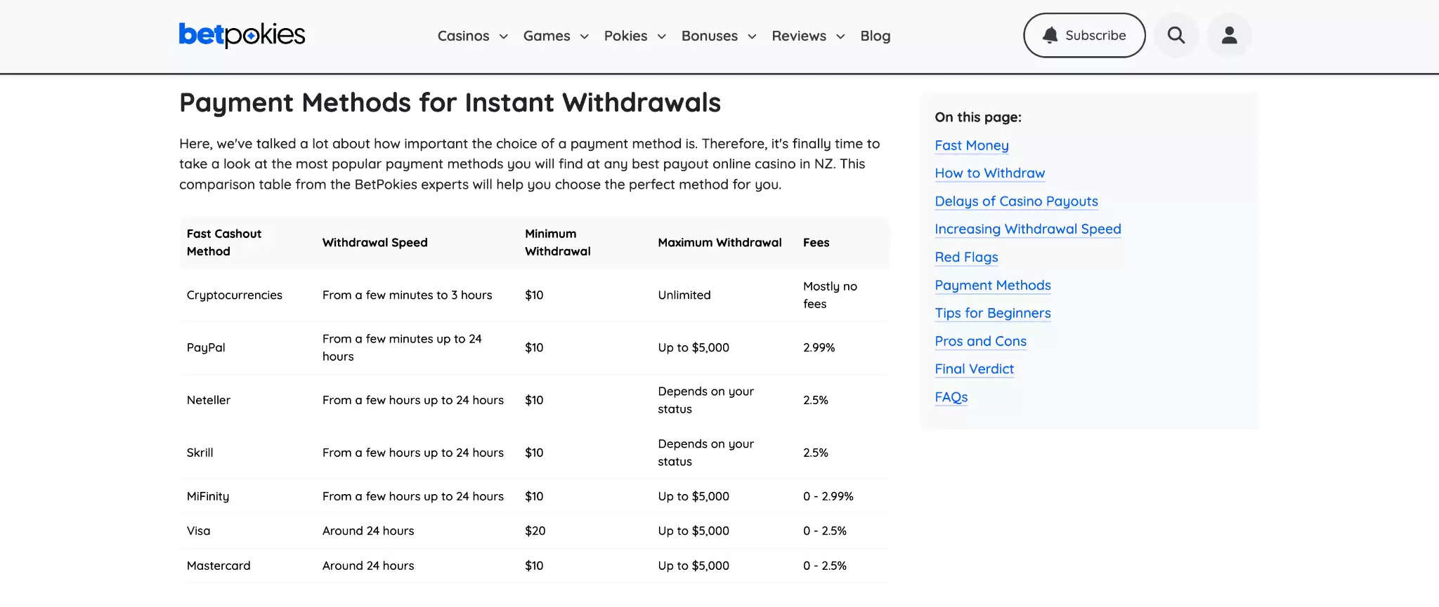Select Payment Methods in page contents
1439x607 pixels.
992,285
